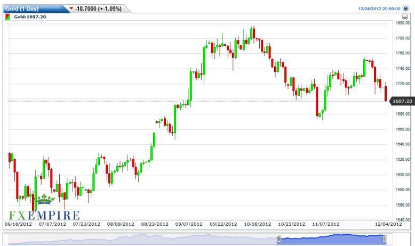The width and height of the screenshot is (415, 246).
Task: Click the right handle of range navigator
Action: 384,240
